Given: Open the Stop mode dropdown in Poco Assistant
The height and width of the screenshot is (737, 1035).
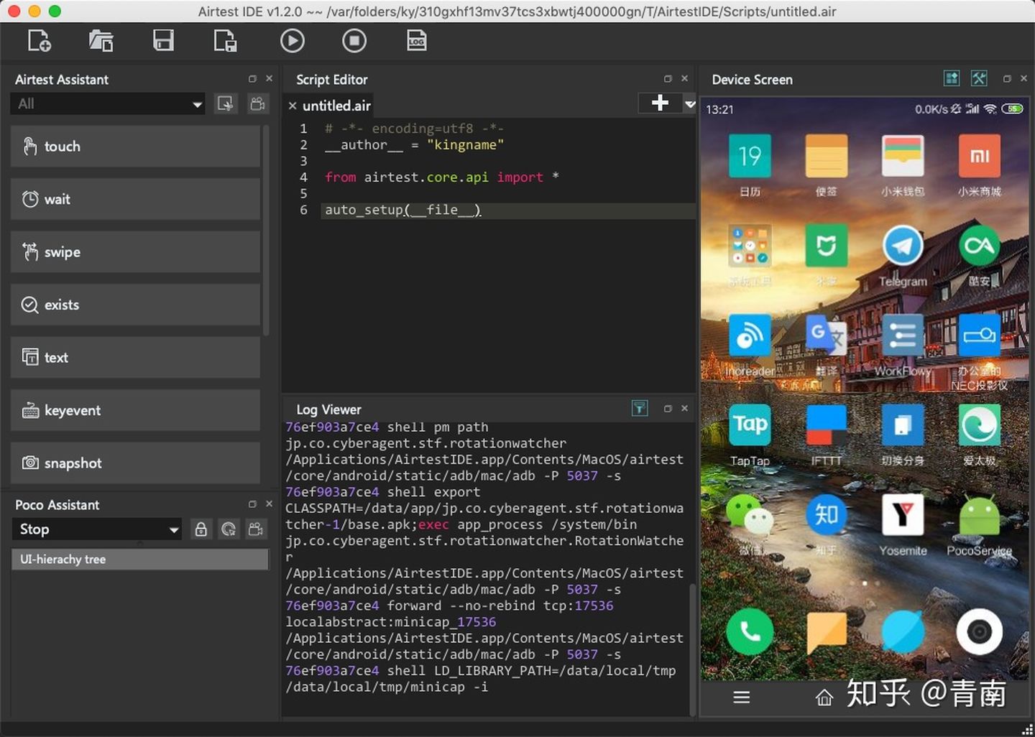Looking at the screenshot, I should [97, 529].
